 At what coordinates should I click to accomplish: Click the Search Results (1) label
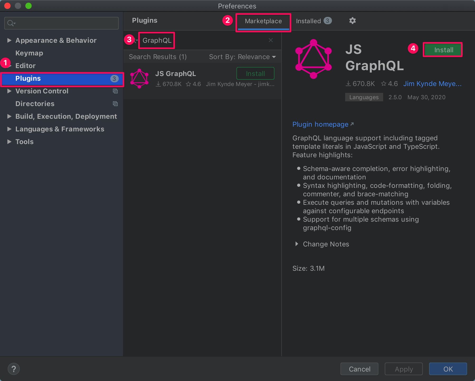coord(158,57)
